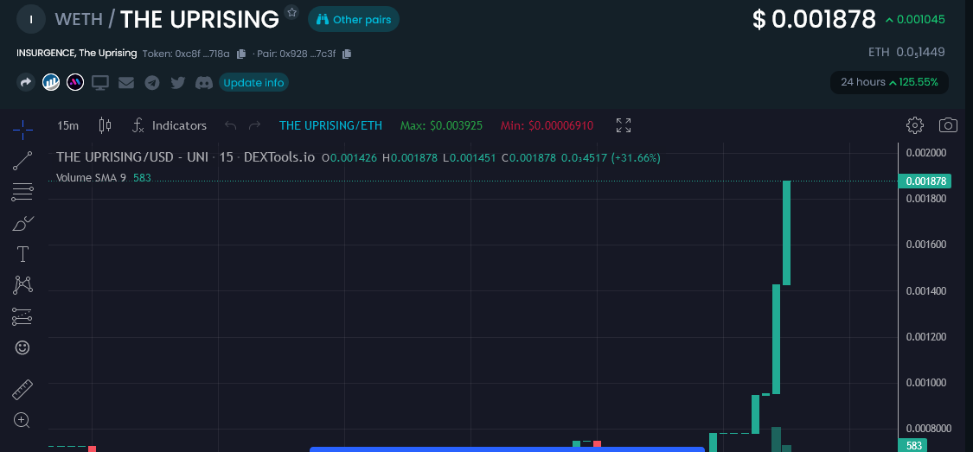Open the 24 hours change selector
The height and width of the screenshot is (452, 973).
click(889, 82)
